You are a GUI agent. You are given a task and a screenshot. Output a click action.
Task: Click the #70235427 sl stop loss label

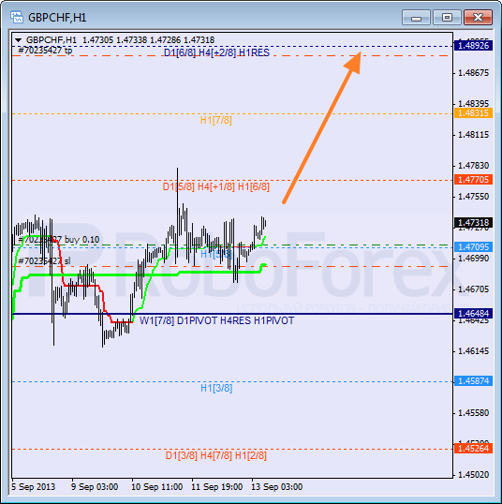44,261
